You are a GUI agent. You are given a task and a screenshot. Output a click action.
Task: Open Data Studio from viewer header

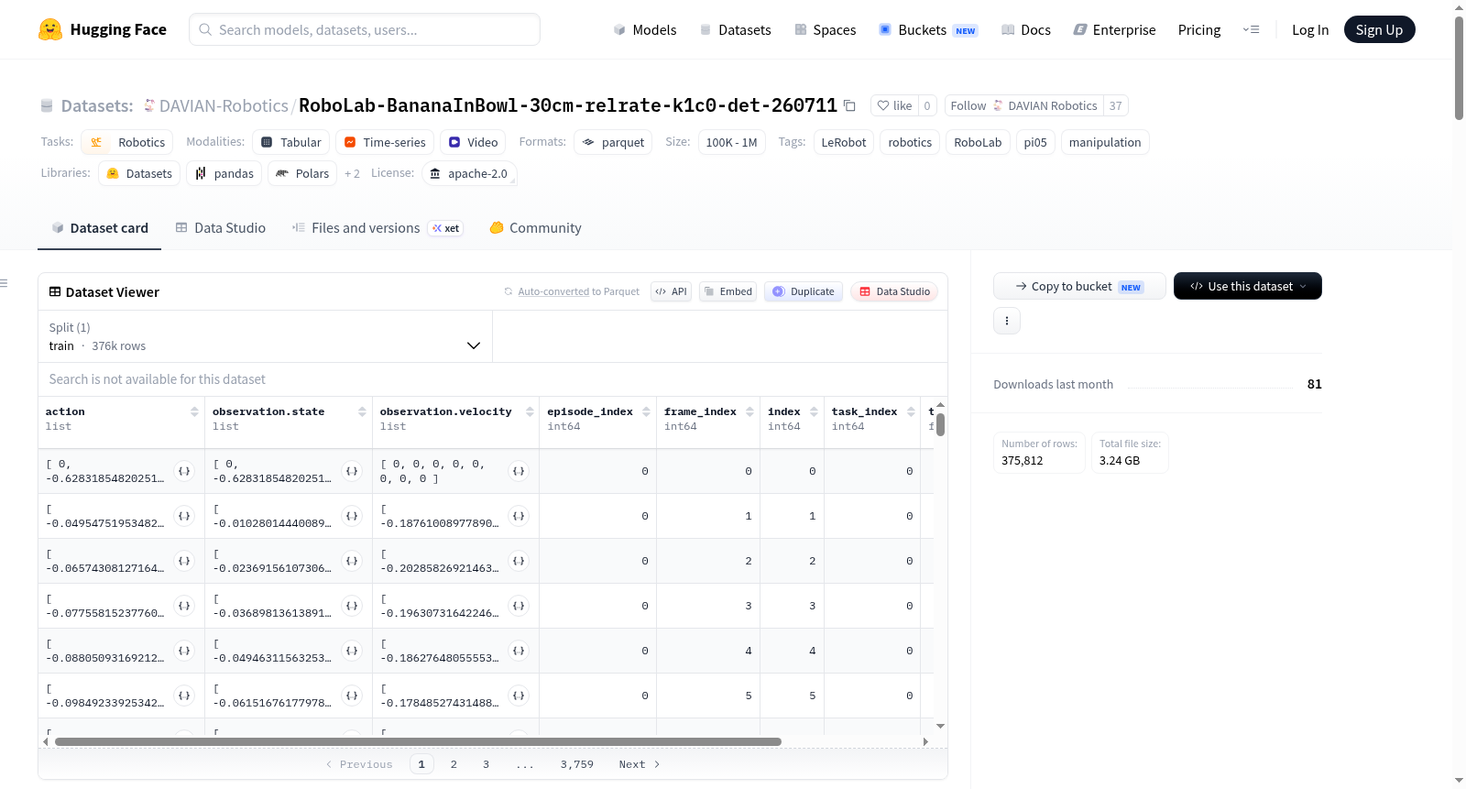[894, 291]
